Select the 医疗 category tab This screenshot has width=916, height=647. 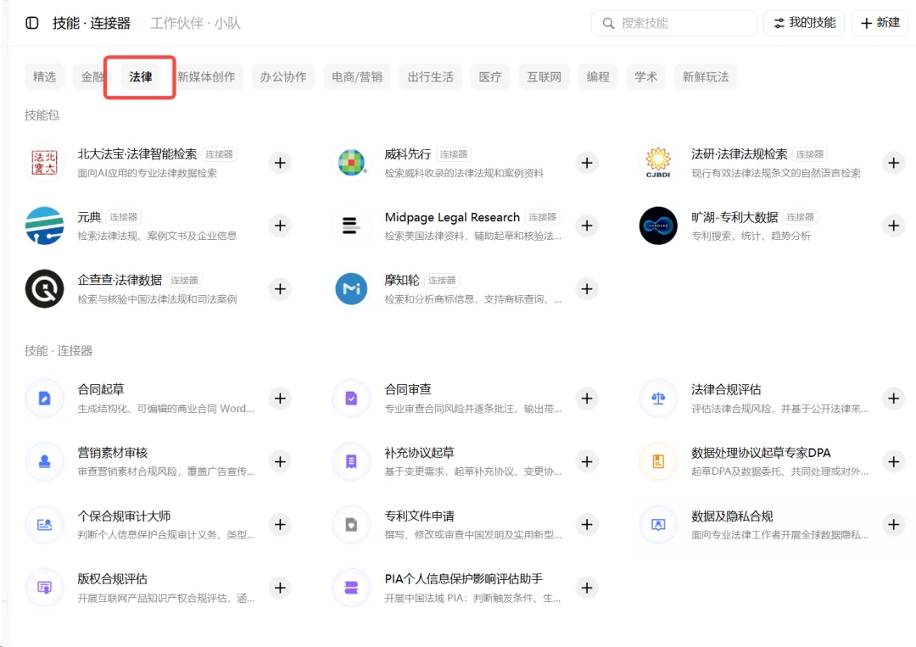tap(490, 76)
